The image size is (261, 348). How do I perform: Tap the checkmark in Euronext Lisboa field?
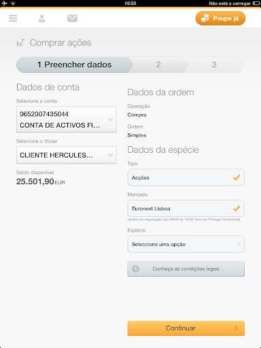click(237, 208)
